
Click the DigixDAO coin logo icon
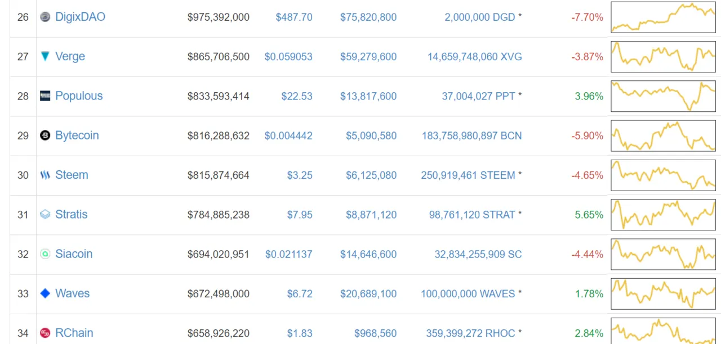tap(45, 17)
